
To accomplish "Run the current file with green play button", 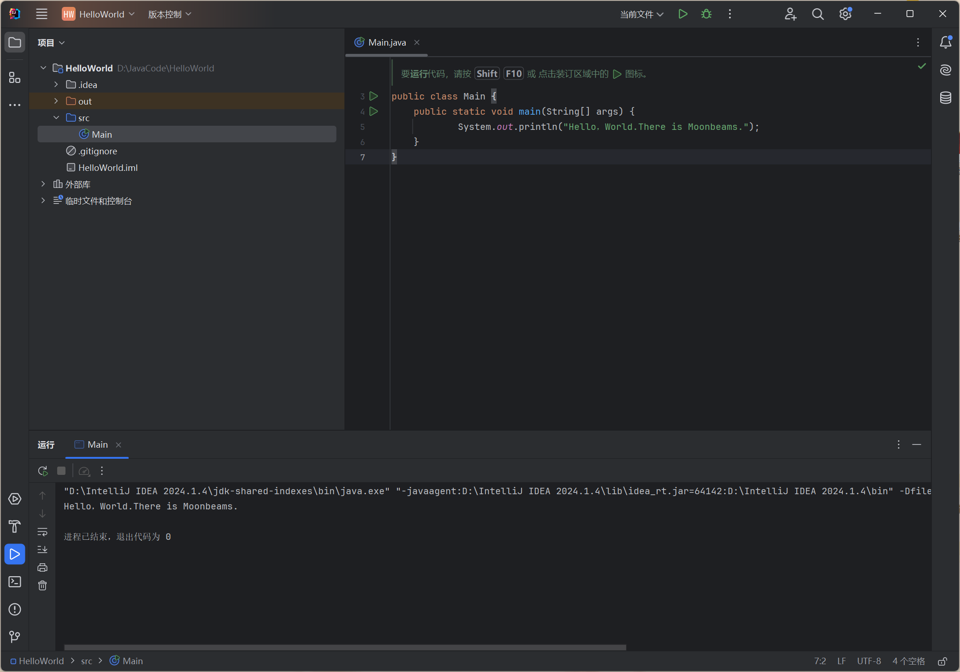I will click(x=683, y=14).
